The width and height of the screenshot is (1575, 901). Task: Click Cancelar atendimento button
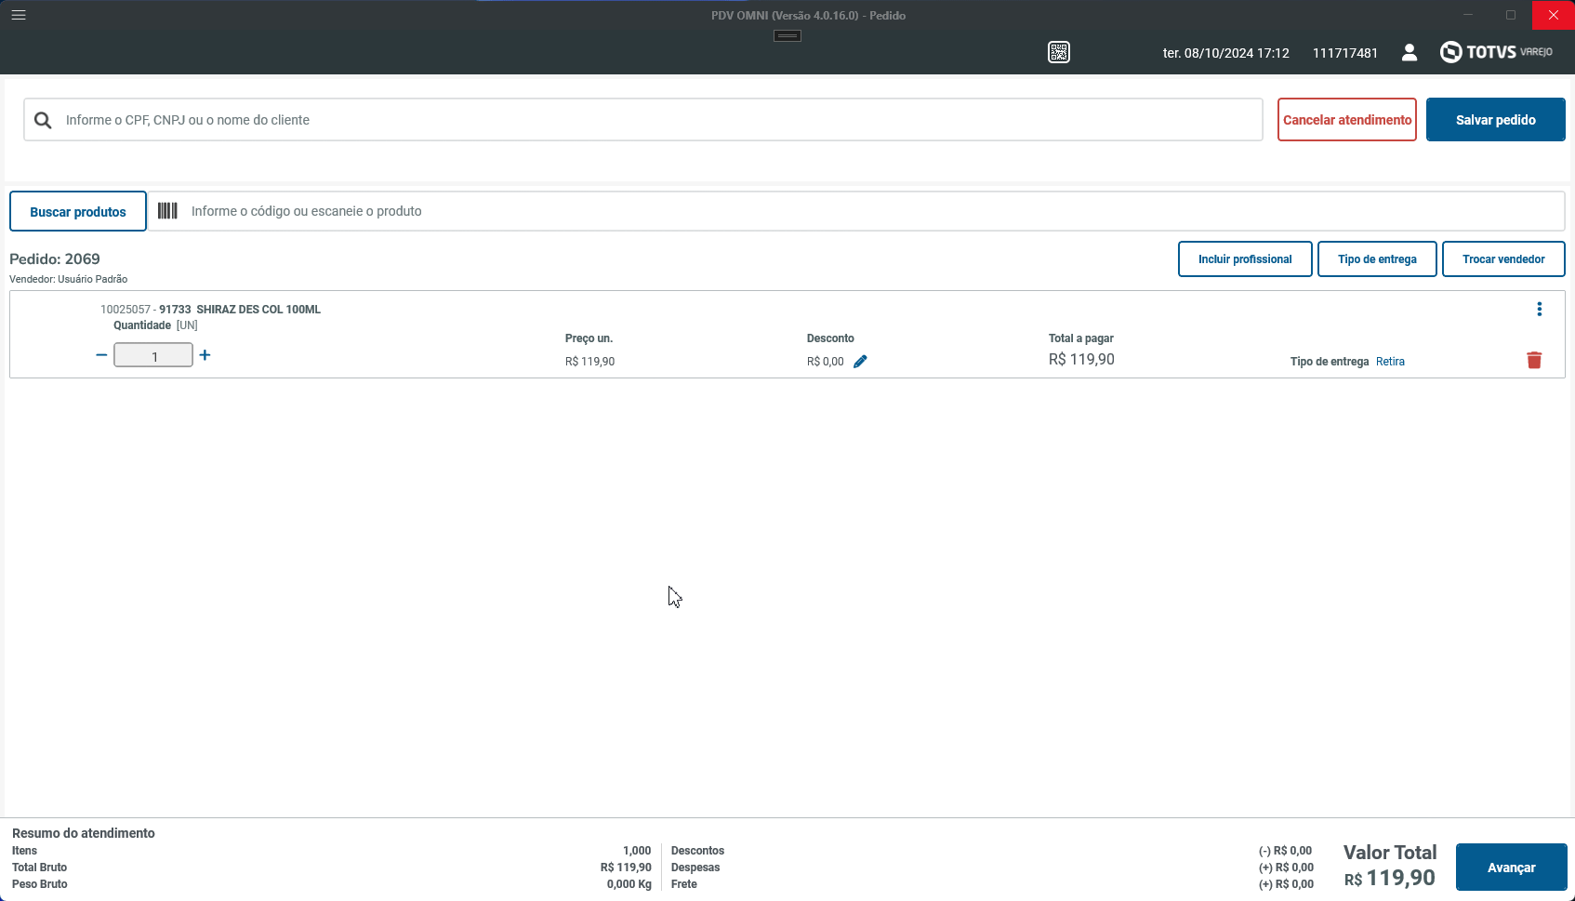1347,120
